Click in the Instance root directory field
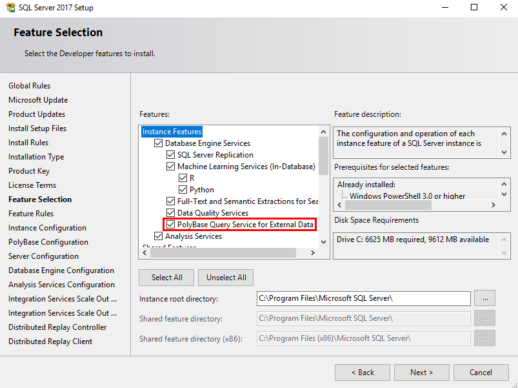518x388 pixels. pos(363,298)
